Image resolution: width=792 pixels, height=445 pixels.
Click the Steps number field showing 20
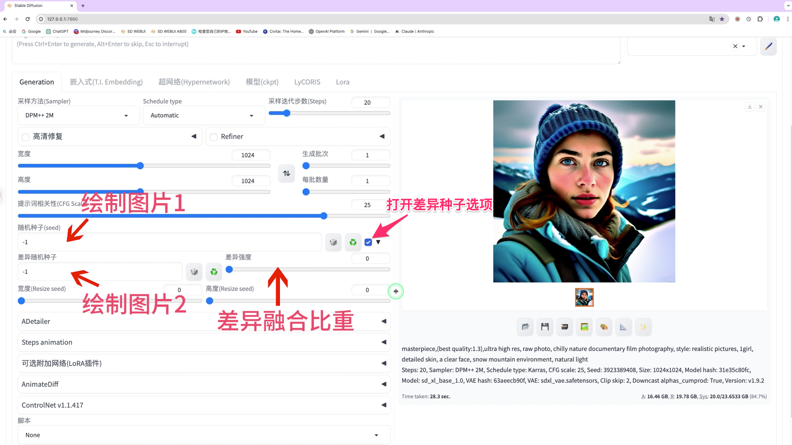click(371, 102)
